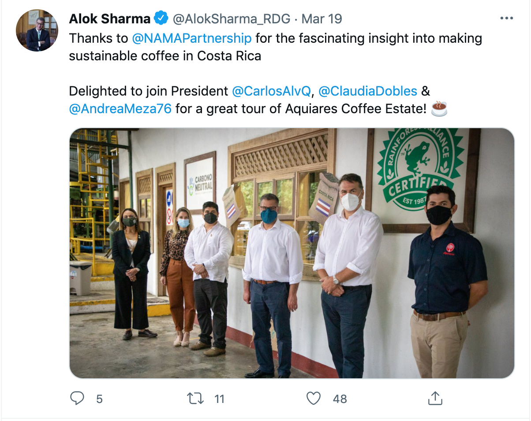
Task: Click the coffee cup emoji
Action: coord(439,108)
